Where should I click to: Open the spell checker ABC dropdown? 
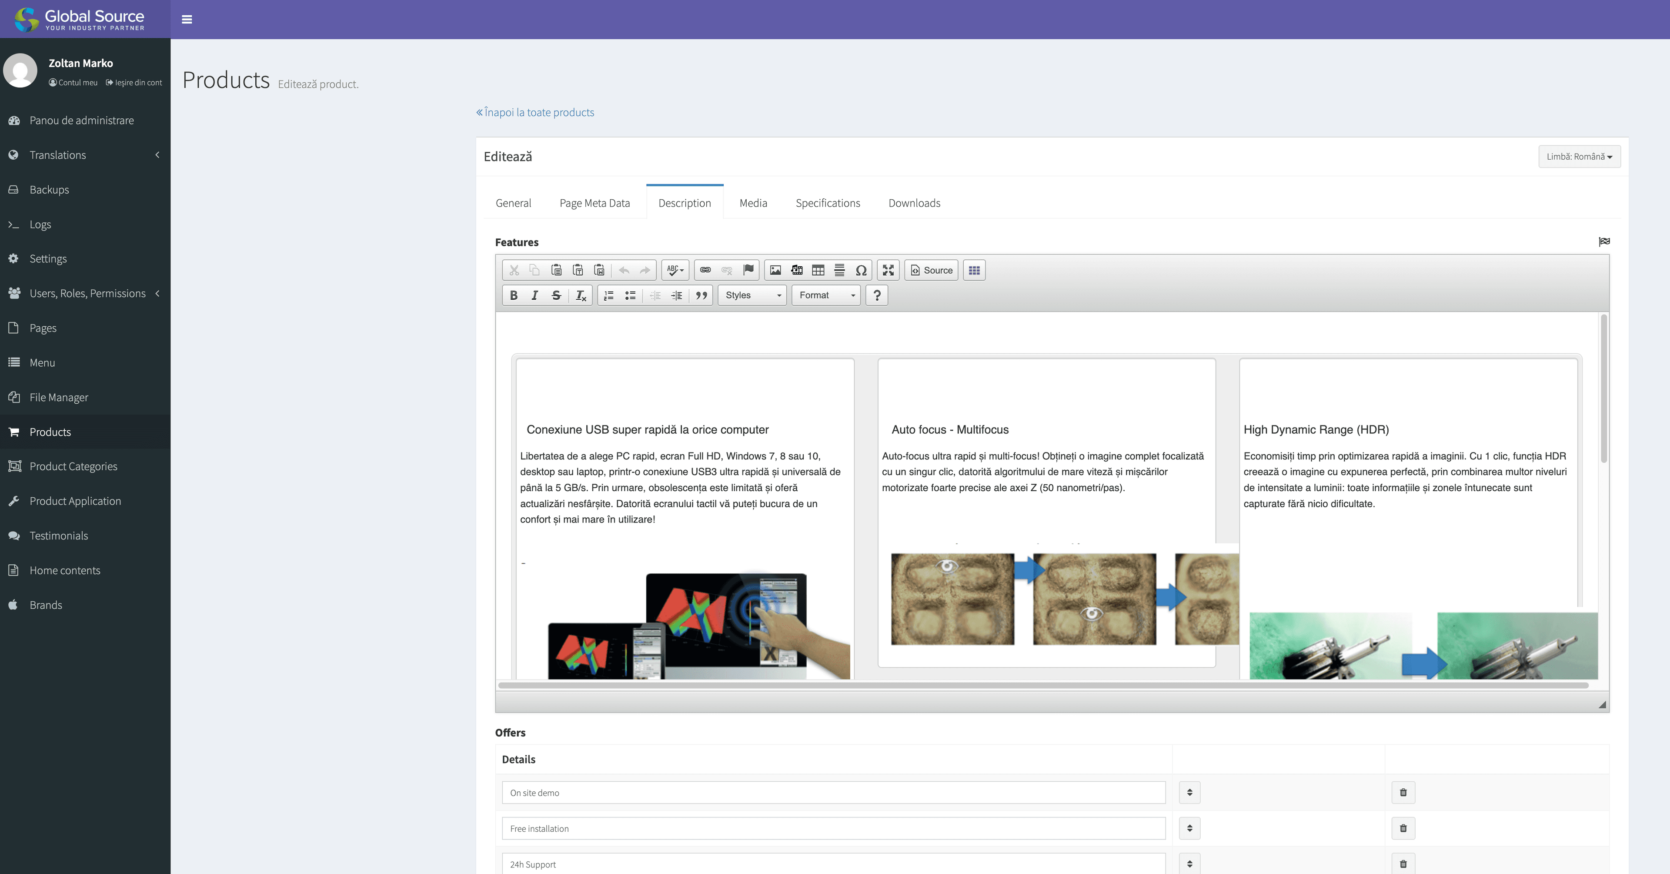(x=675, y=270)
